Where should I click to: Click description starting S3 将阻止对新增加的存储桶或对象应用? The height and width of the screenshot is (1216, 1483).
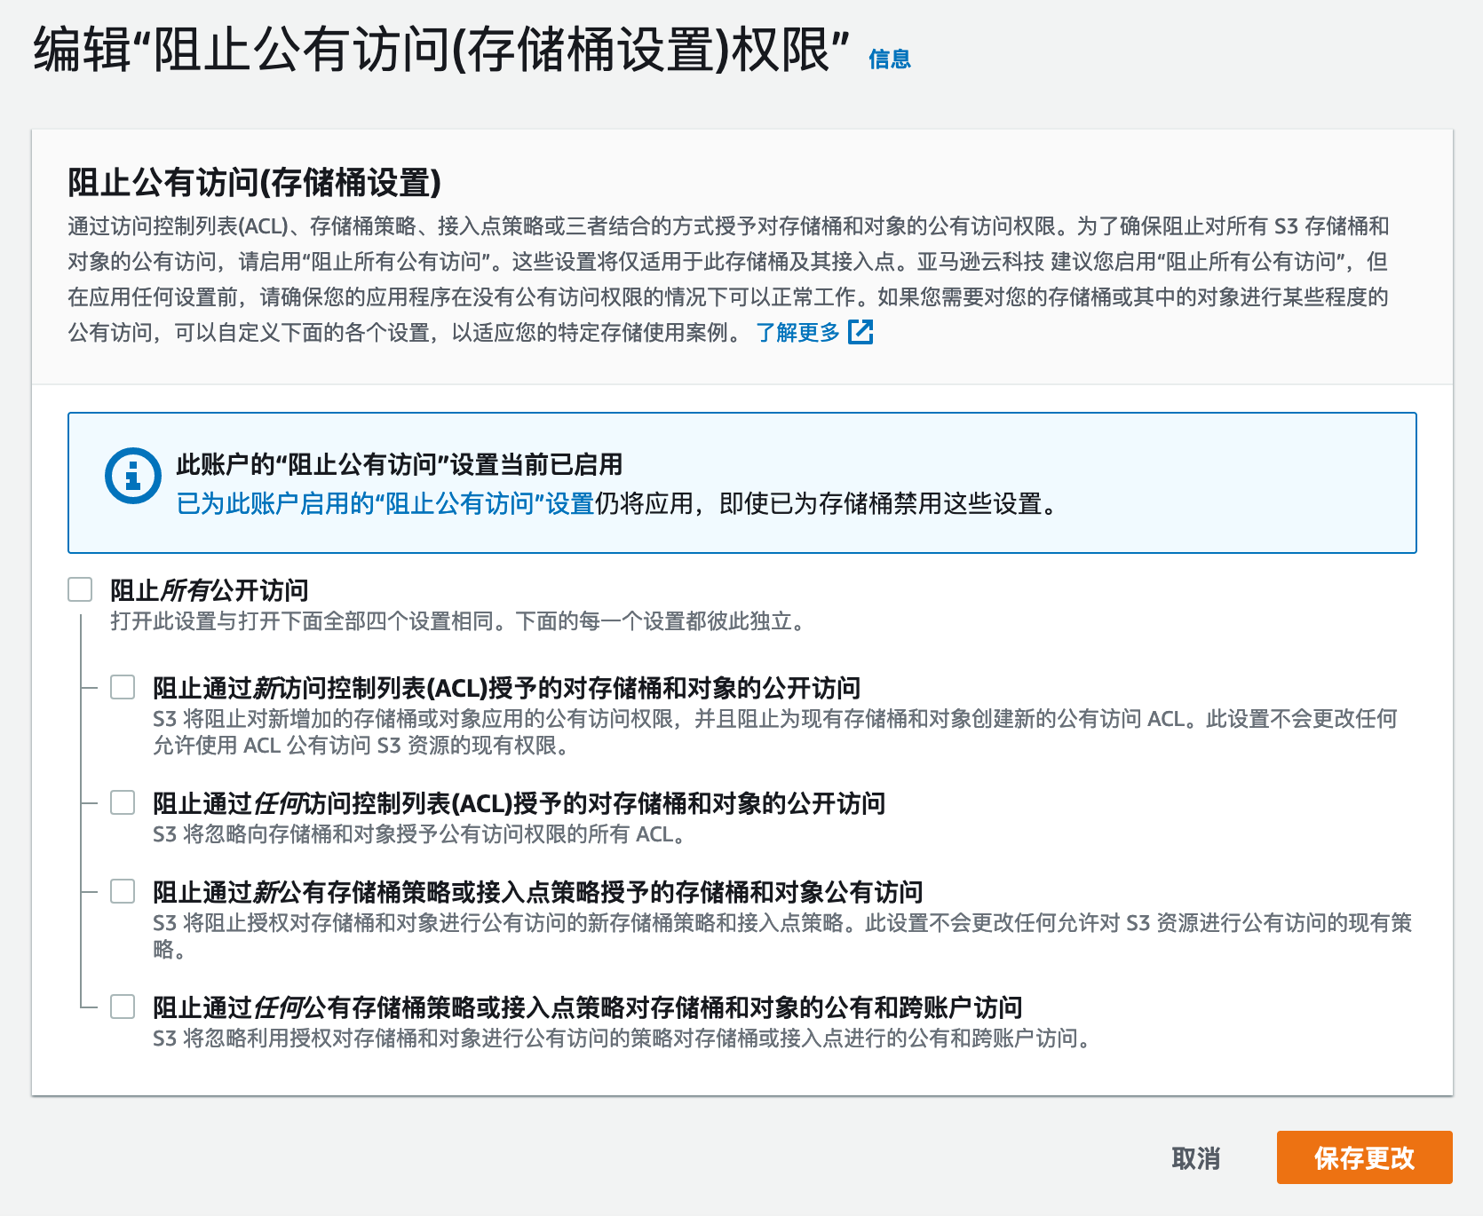point(775,732)
